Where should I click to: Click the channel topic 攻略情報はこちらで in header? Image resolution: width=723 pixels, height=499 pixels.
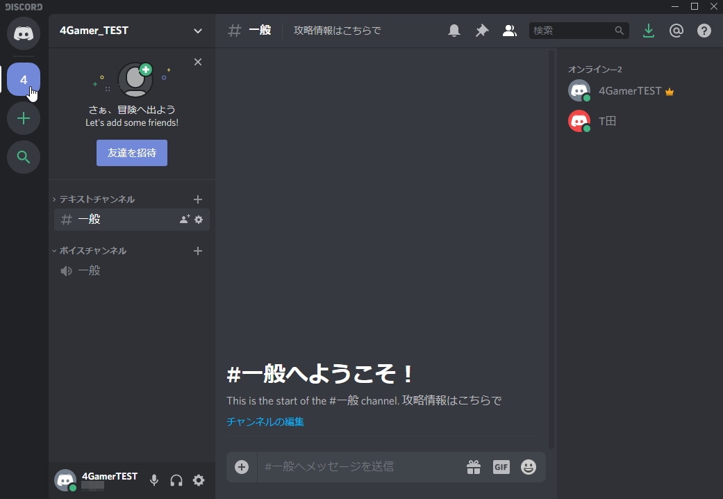click(337, 31)
